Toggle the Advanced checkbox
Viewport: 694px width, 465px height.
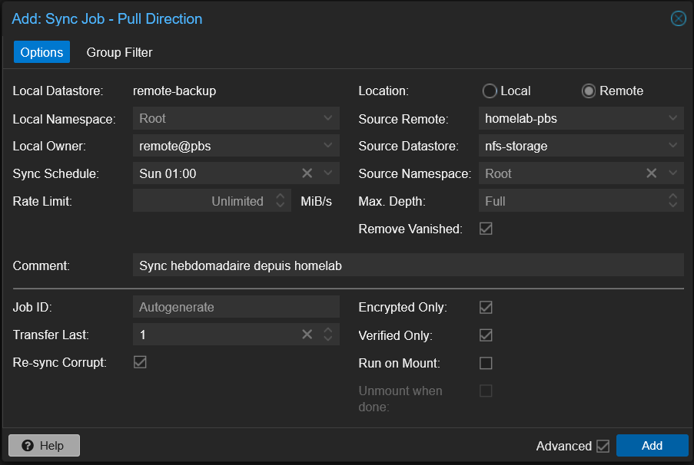(x=605, y=446)
